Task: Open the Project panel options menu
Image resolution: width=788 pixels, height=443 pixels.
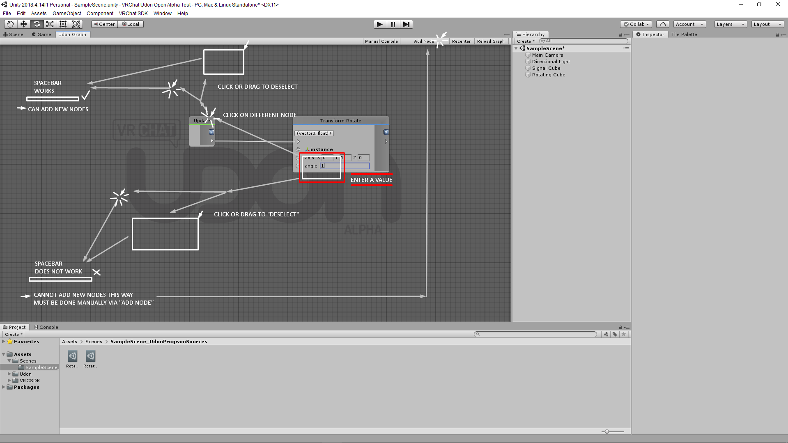Action: (627, 328)
